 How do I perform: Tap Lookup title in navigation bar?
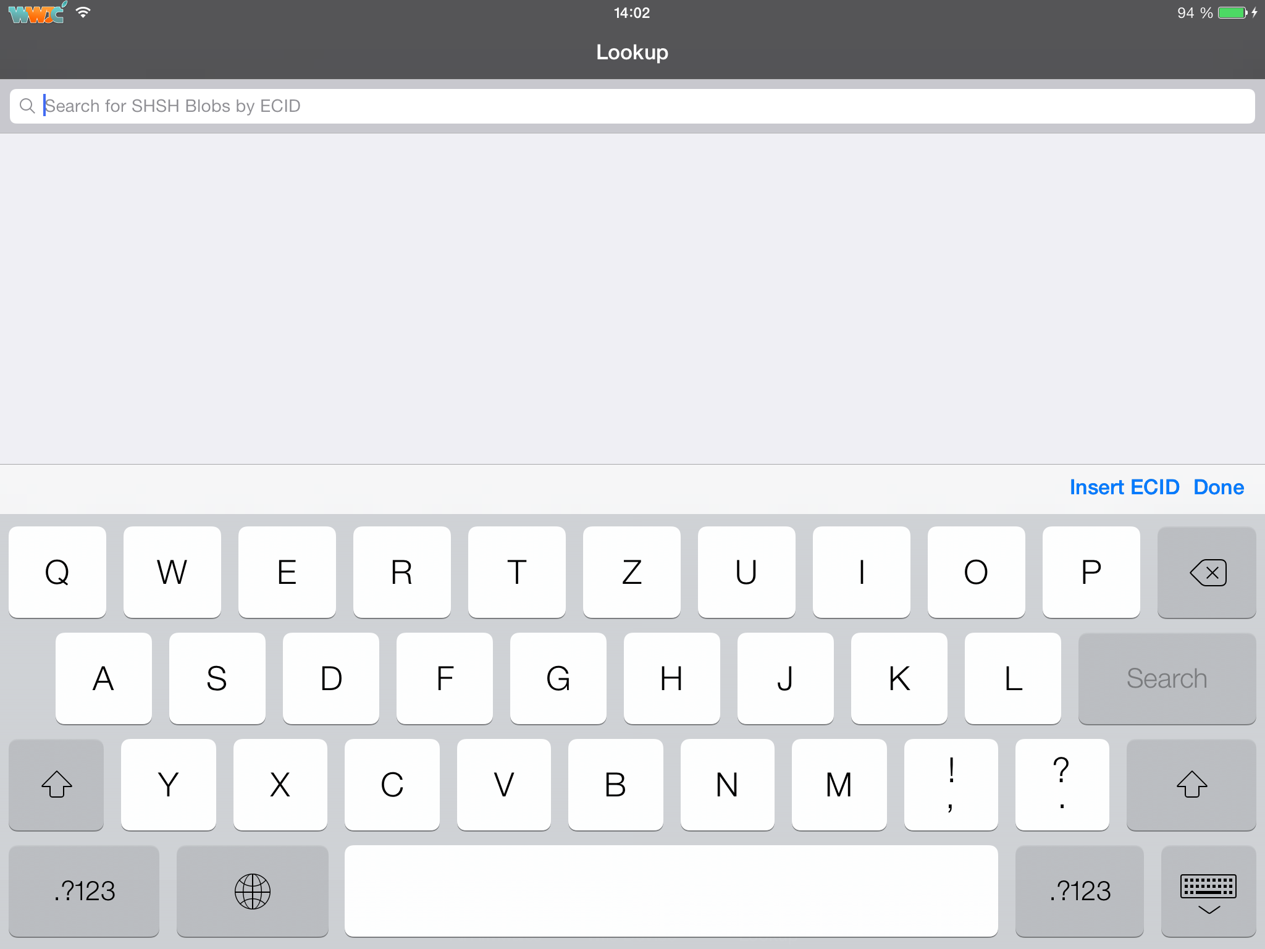pos(631,51)
